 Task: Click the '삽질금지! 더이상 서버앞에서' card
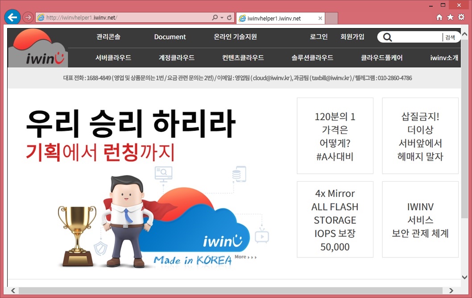[x=420, y=135]
